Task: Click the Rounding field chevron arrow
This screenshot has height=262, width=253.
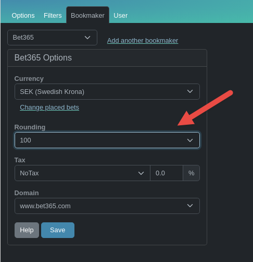Action: pos(190,140)
